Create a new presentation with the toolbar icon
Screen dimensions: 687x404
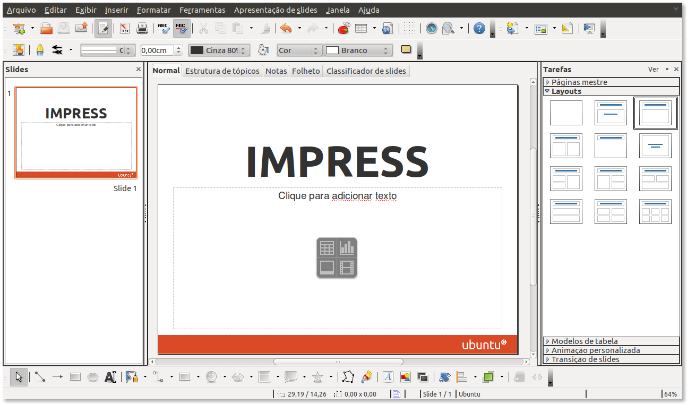(x=19, y=29)
